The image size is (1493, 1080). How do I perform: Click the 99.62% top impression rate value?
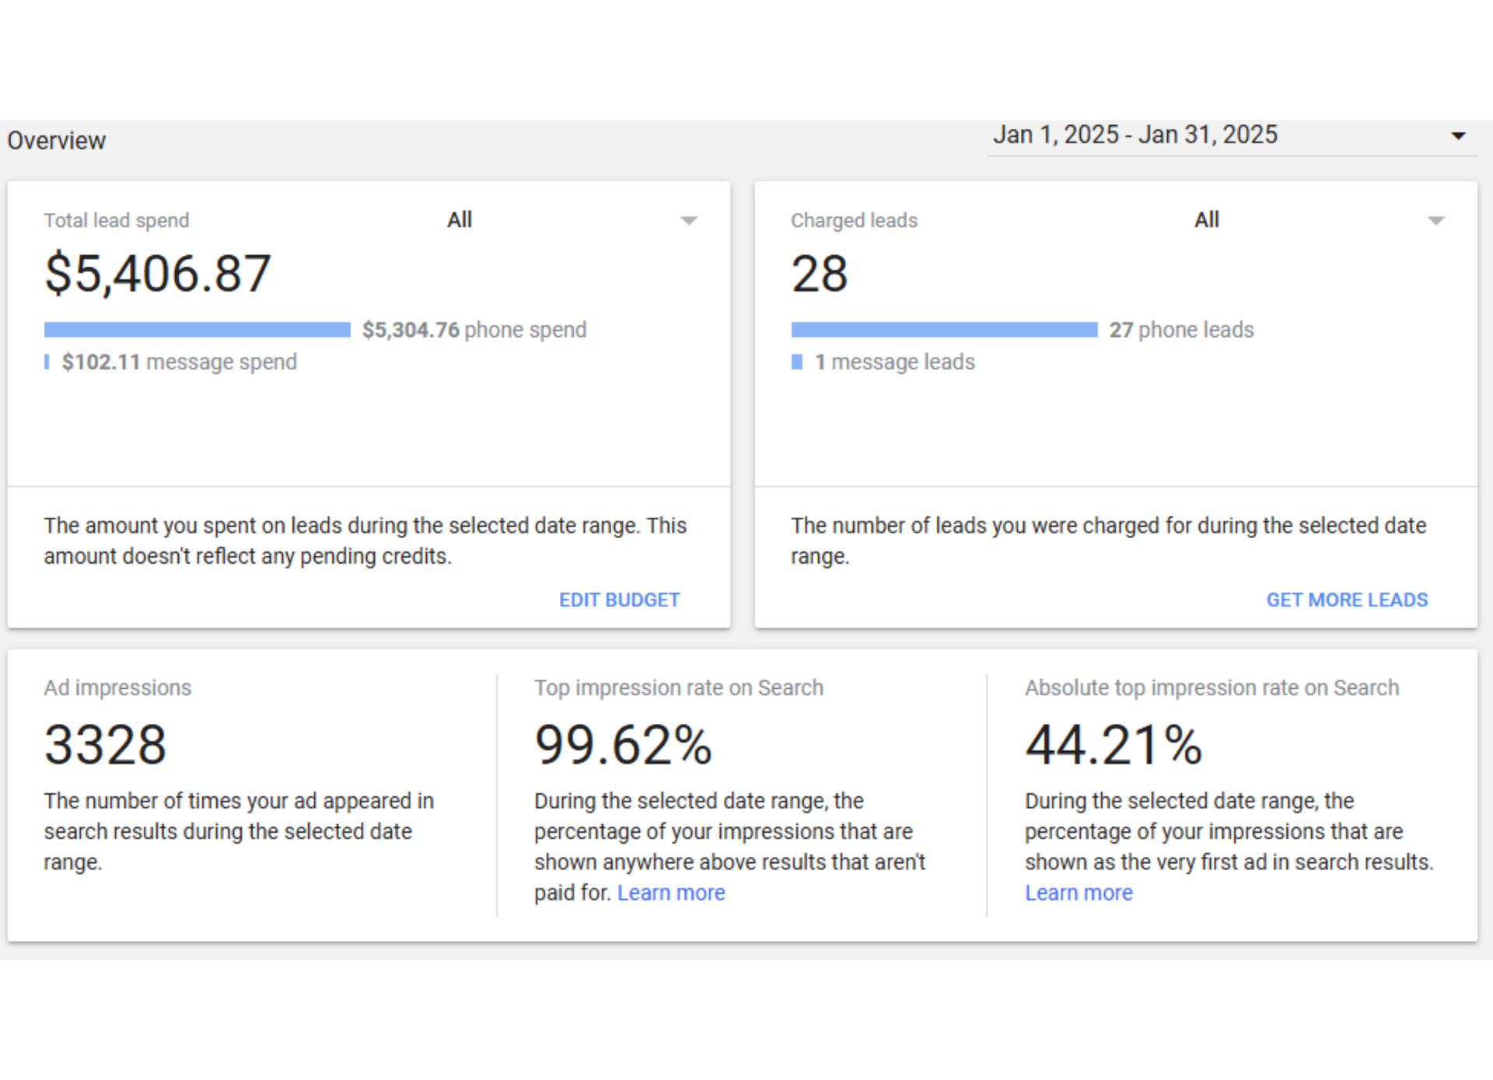[x=623, y=744]
